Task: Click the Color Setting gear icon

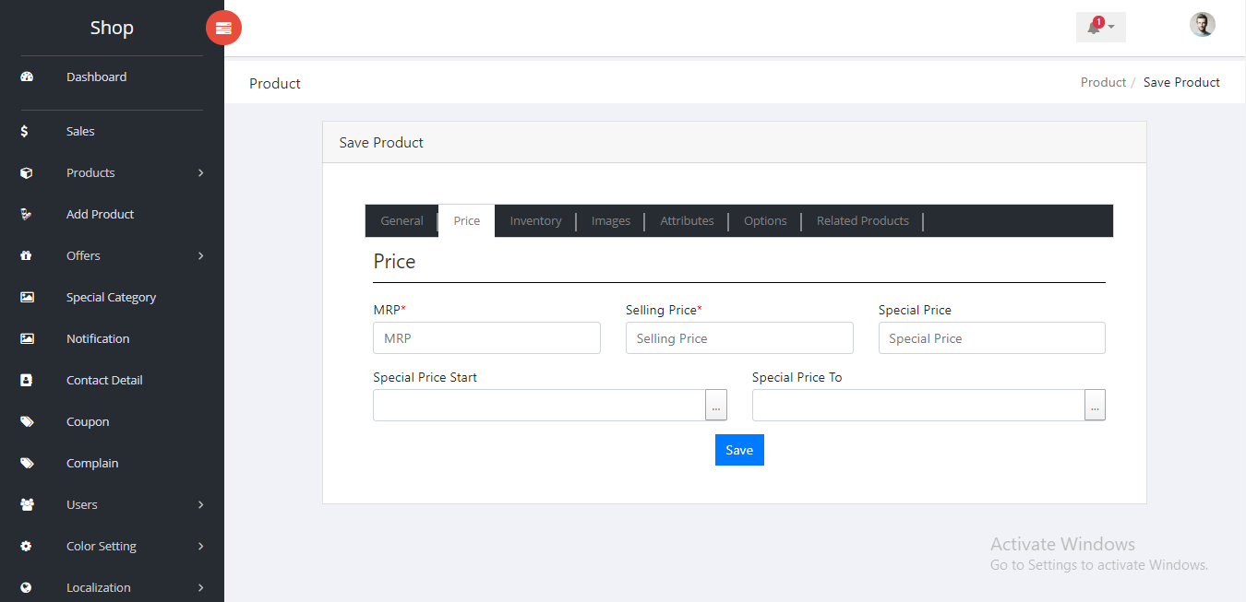Action: [x=27, y=546]
